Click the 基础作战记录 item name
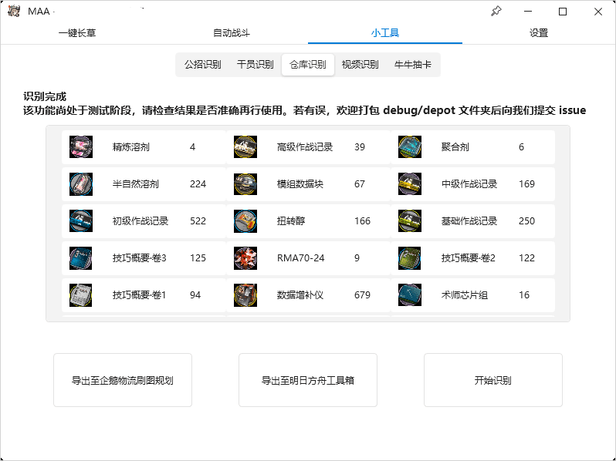Image resolution: width=616 pixels, height=461 pixels. [469, 221]
